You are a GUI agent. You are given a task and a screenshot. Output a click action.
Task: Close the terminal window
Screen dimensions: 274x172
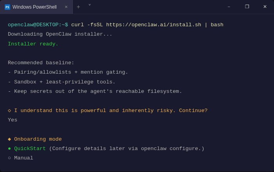(x=265, y=7)
